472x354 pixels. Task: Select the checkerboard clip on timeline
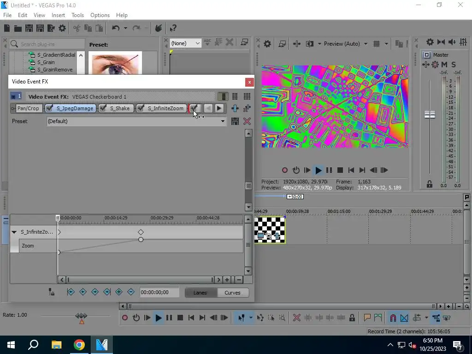pyautogui.click(x=269, y=230)
